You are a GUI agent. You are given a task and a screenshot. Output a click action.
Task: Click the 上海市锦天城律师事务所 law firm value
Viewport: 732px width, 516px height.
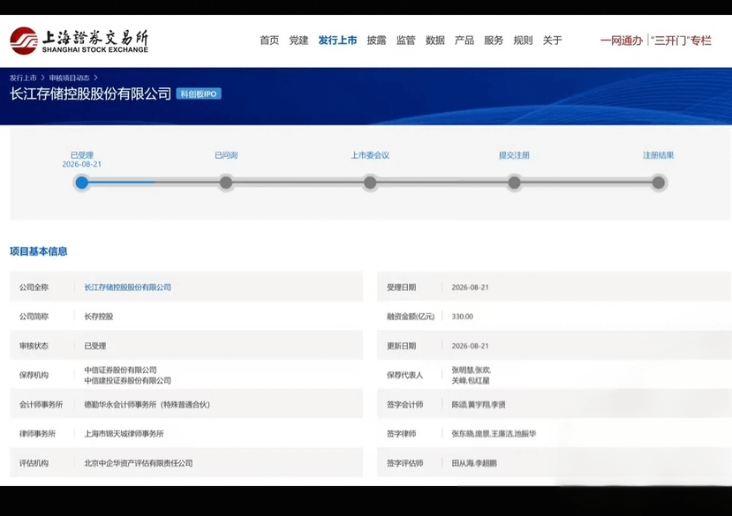[124, 434]
